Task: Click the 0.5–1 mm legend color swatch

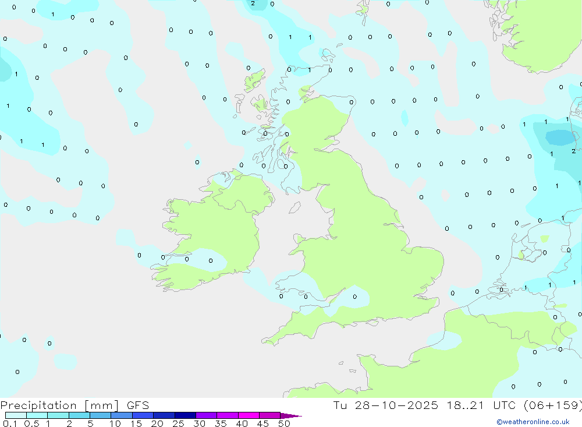Action: click(x=37, y=415)
